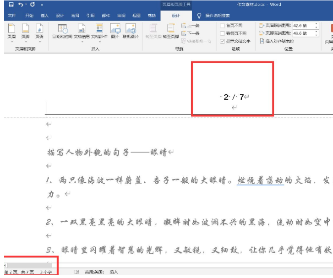Select the header tools 设计 tab
Viewport: 333px width, 278px height.
coord(176,16)
